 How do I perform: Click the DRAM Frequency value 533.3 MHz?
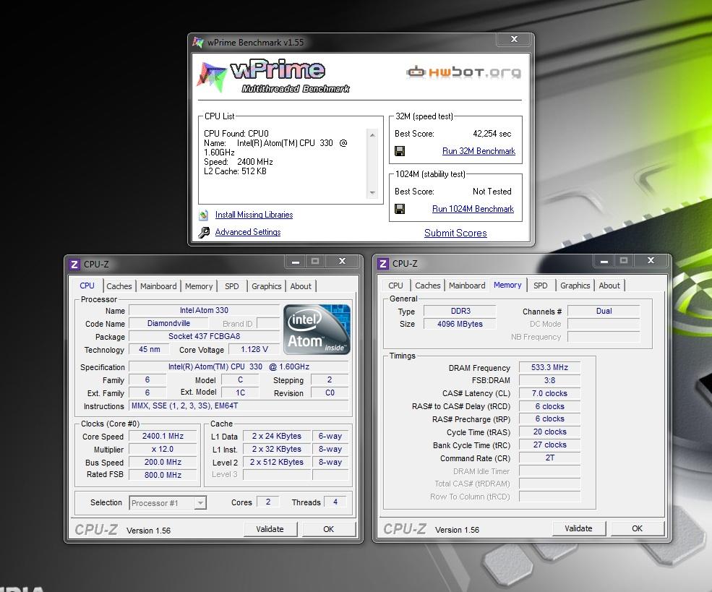(x=549, y=368)
